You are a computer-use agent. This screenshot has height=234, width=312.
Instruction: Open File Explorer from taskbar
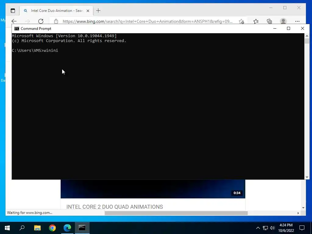click(37, 228)
